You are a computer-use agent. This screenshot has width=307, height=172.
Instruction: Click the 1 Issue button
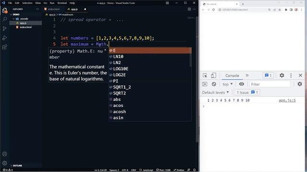pos(247,92)
